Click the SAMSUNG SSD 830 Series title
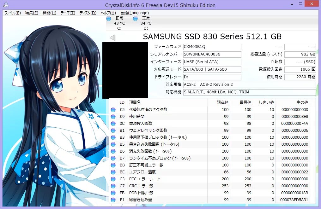This screenshot has width=321, height=209. [x=212, y=37]
